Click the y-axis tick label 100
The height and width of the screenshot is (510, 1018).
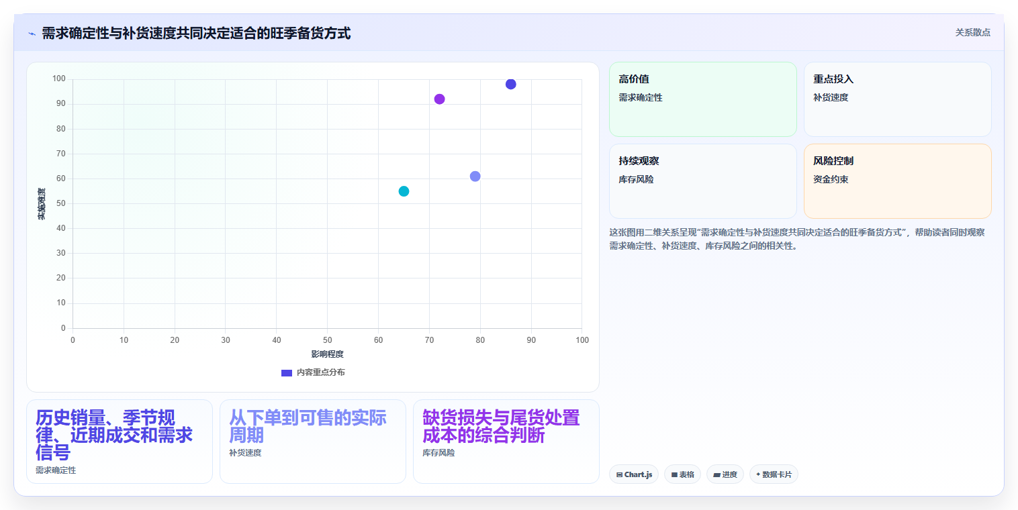(x=59, y=79)
